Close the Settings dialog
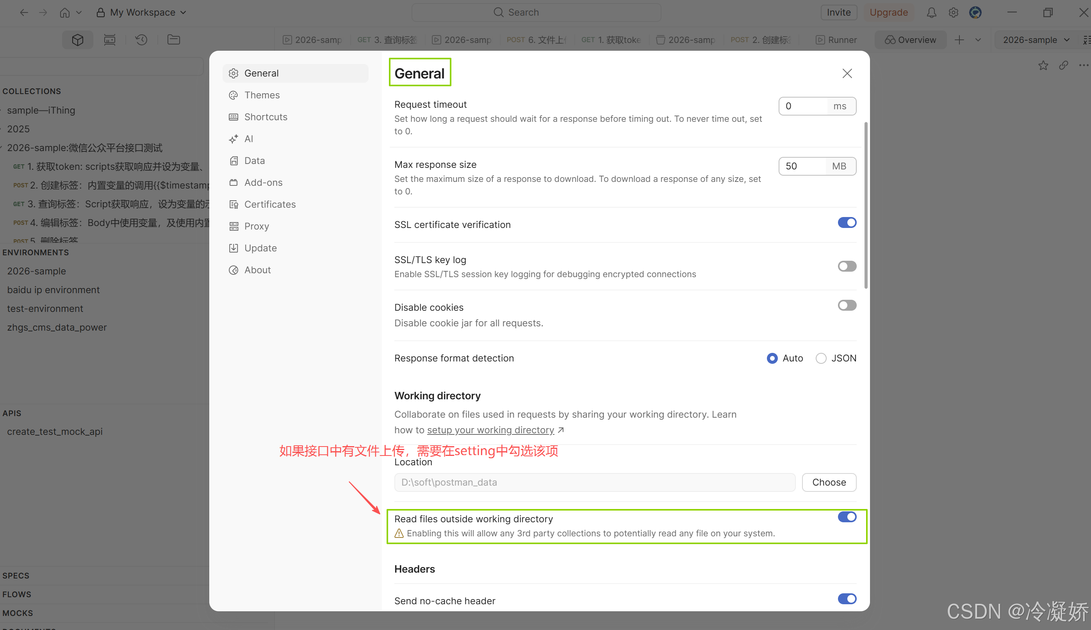 (x=847, y=73)
